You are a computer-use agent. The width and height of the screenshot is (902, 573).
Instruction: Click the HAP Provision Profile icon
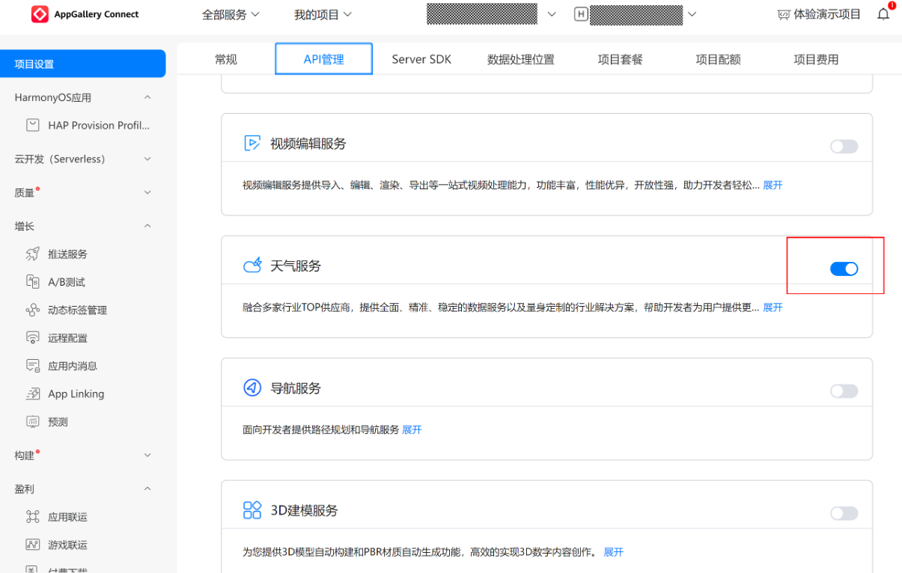(33, 125)
